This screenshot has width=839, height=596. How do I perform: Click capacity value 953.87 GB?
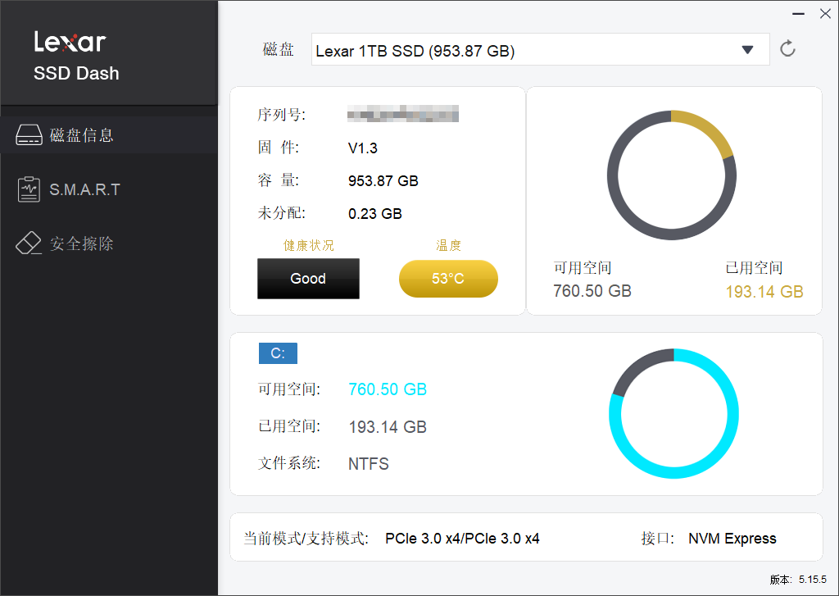point(383,181)
